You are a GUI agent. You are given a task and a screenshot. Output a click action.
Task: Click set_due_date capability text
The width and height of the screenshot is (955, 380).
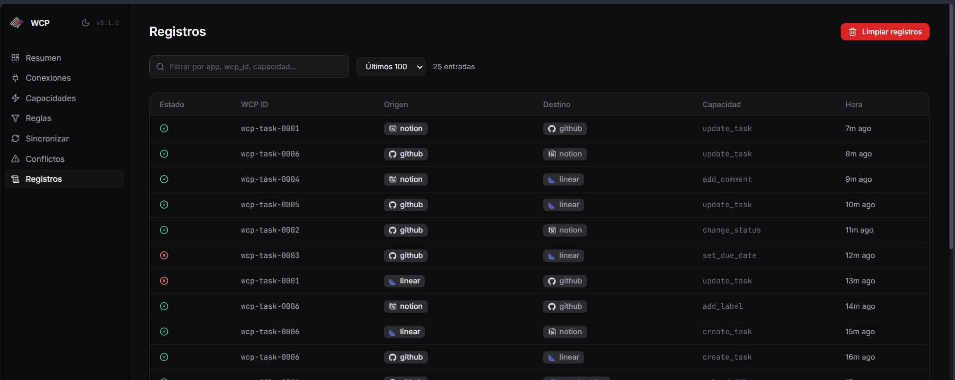729,255
